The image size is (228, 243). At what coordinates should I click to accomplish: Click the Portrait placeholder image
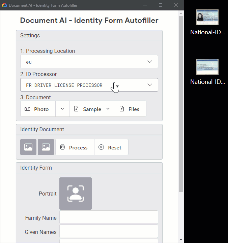coord(76,194)
